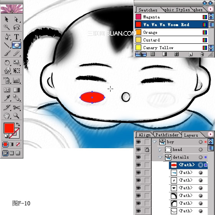This screenshot has height=215, width=215.
Task: Toggle visibility of the details sublayer
Action: click(x=138, y=157)
